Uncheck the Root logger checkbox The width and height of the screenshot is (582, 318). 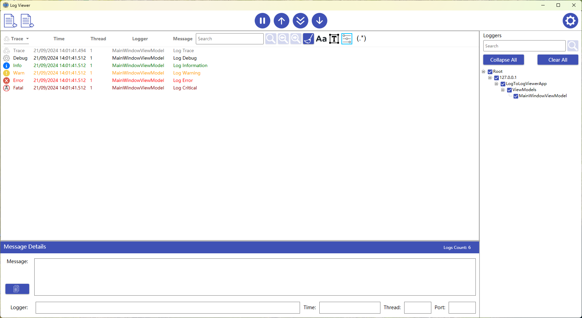point(490,71)
